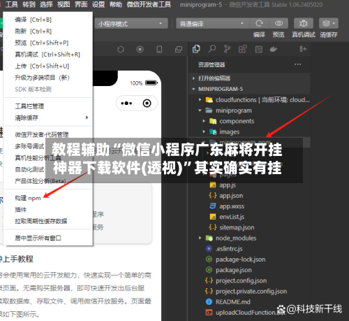Open app.json file in explorer
The width and height of the screenshot is (349, 321).
(x=231, y=196)
